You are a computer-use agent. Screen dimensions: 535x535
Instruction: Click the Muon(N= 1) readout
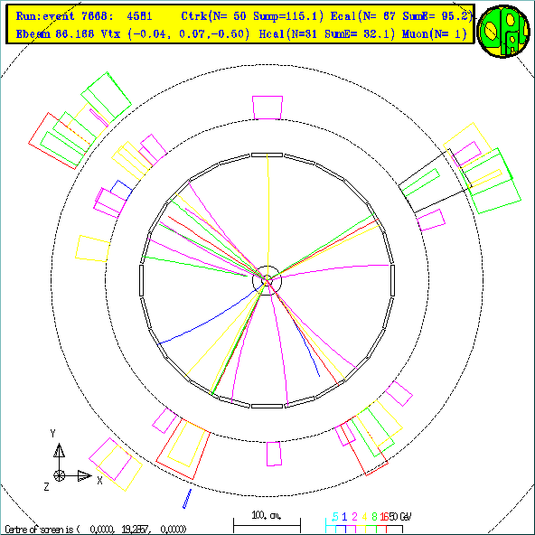(x=435, y=33)
